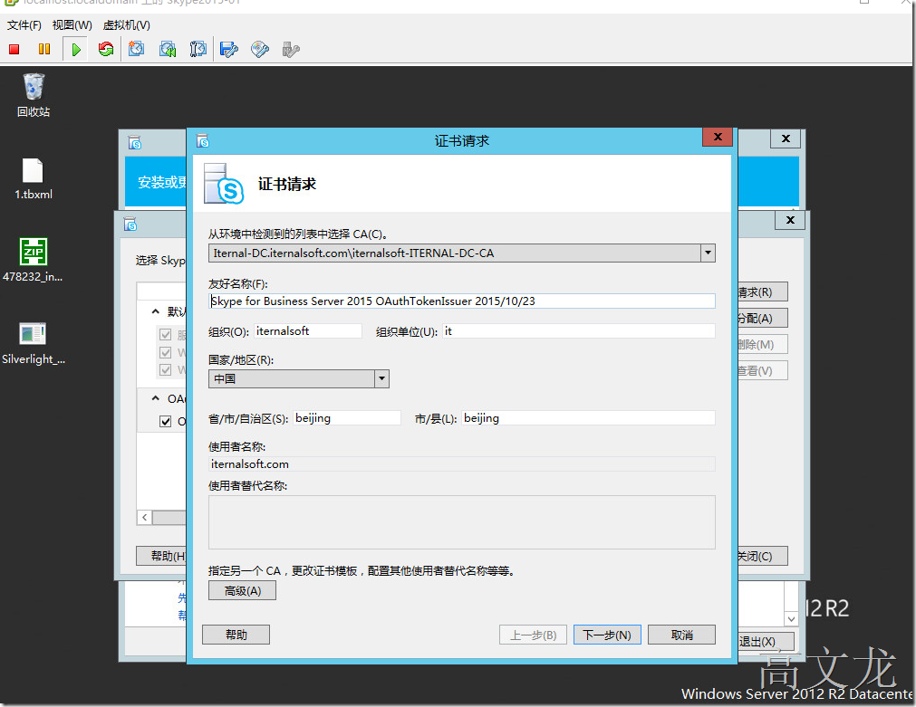Click 帮助(H) in the certificate wizard window
The width and height of the screenshot is (916, 707).
coord(161,556)
